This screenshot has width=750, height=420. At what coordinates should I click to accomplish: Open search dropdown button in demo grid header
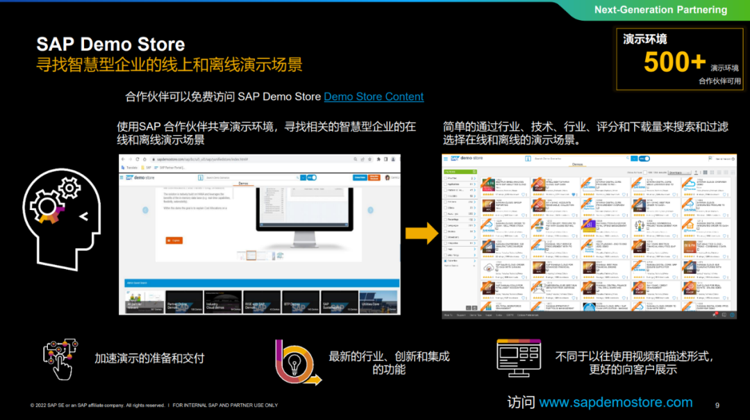coord(634,159)
